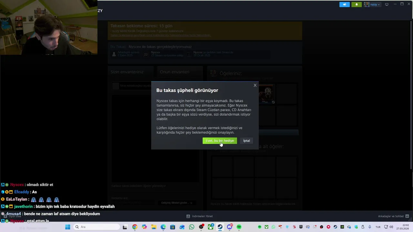413x232 pixels.
Task: Open Copilot from the taskbar
Action: [144, 227]
